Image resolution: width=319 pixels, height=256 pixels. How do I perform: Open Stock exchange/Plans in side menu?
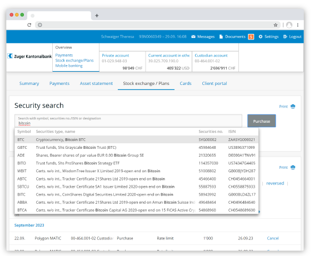point(74,61)
